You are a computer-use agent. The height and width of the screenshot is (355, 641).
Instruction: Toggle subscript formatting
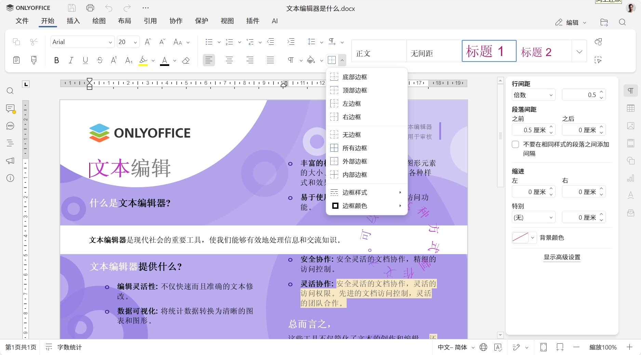(x=129, y=60)
